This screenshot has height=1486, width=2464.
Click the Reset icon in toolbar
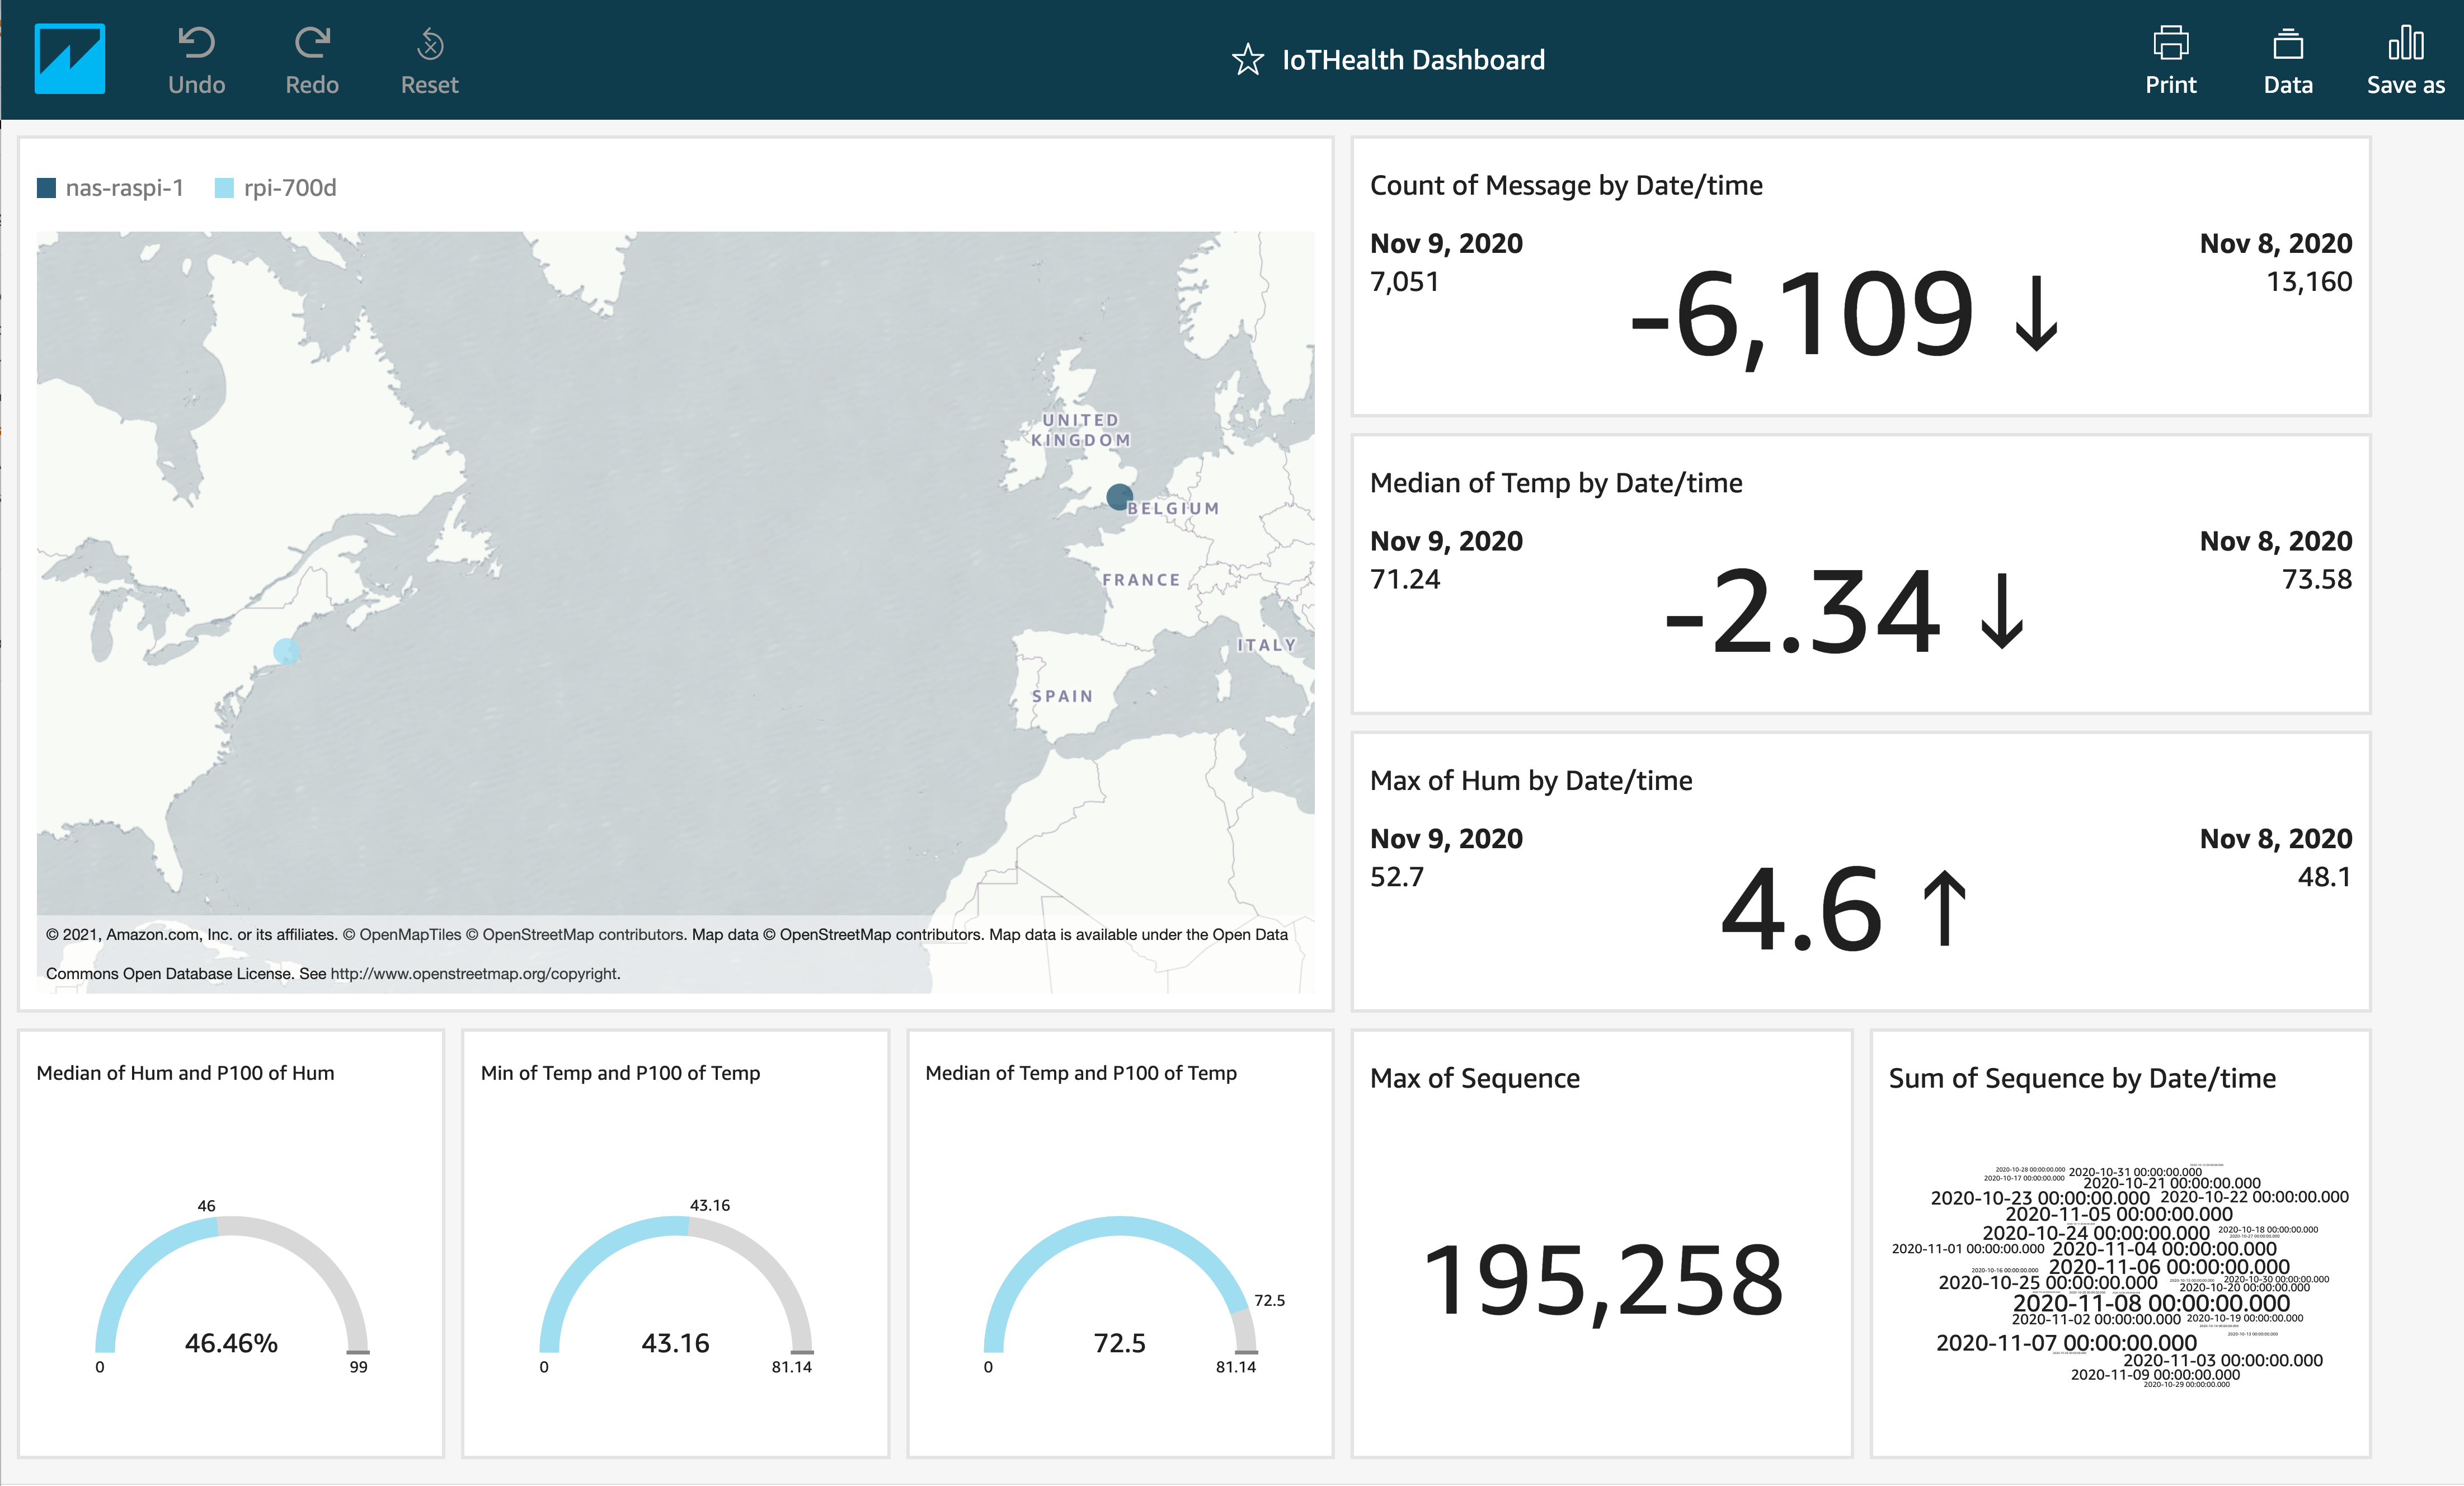tap(430, 44)
